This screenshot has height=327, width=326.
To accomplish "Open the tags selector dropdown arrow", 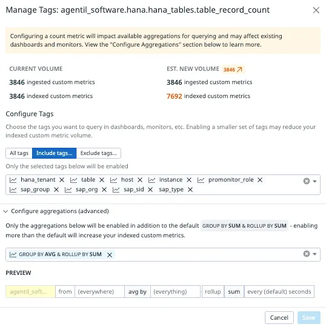I will pyautogui.click(x=314, y=182).
